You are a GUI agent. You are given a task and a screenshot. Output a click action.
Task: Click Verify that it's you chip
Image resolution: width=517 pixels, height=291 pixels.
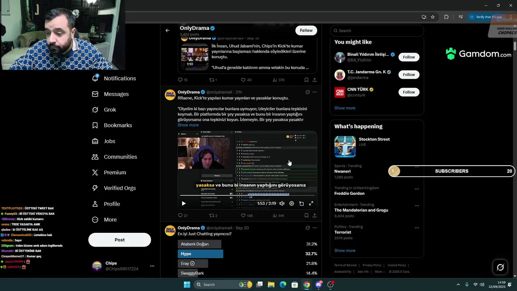(486, 17)
